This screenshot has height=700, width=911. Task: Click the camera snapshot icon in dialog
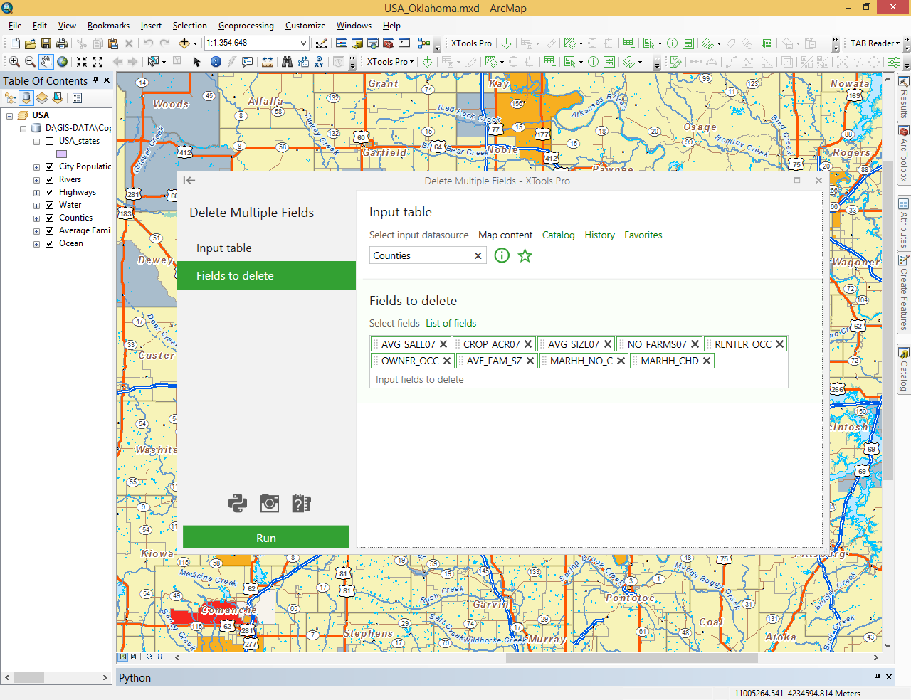coord(270,504)
